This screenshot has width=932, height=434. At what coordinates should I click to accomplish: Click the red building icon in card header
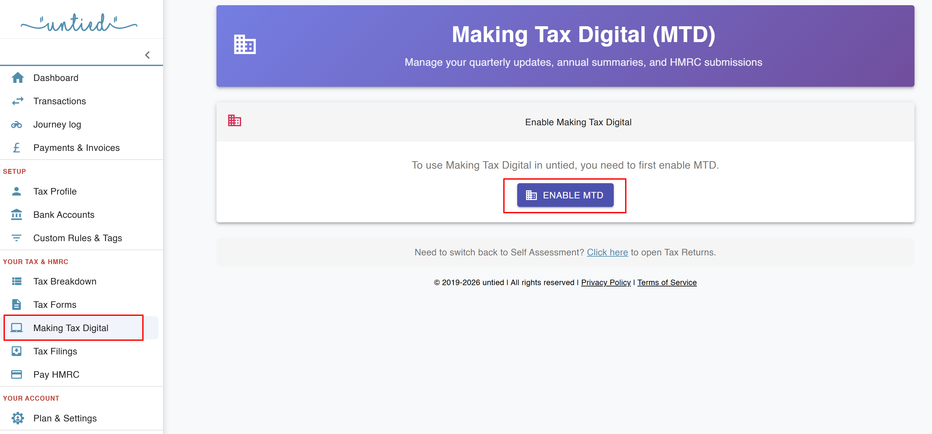pos(234,121)
